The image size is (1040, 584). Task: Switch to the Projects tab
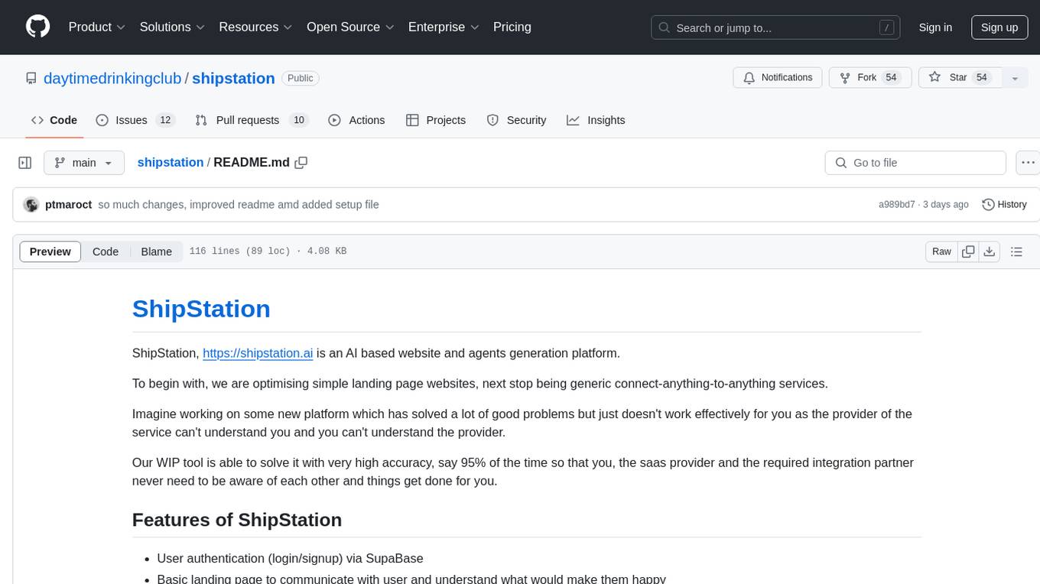(x=436, y=120)
